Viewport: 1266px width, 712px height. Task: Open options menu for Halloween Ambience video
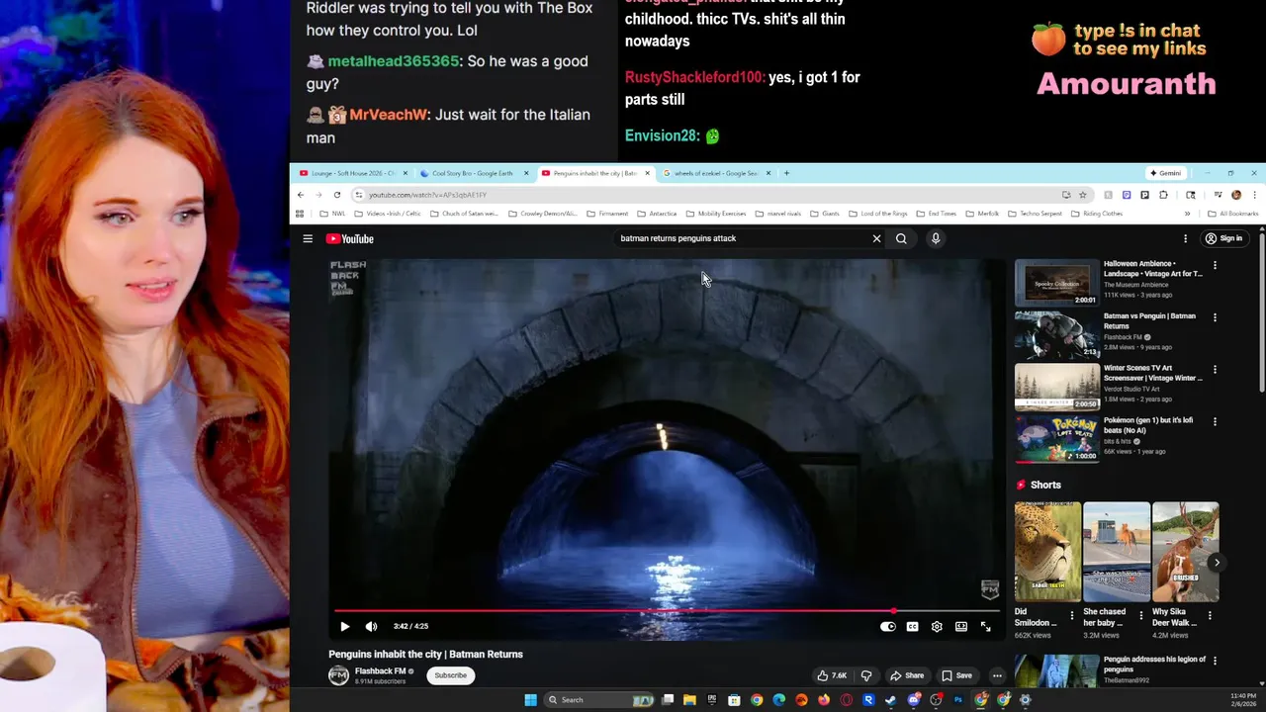tap(1215, 265)
